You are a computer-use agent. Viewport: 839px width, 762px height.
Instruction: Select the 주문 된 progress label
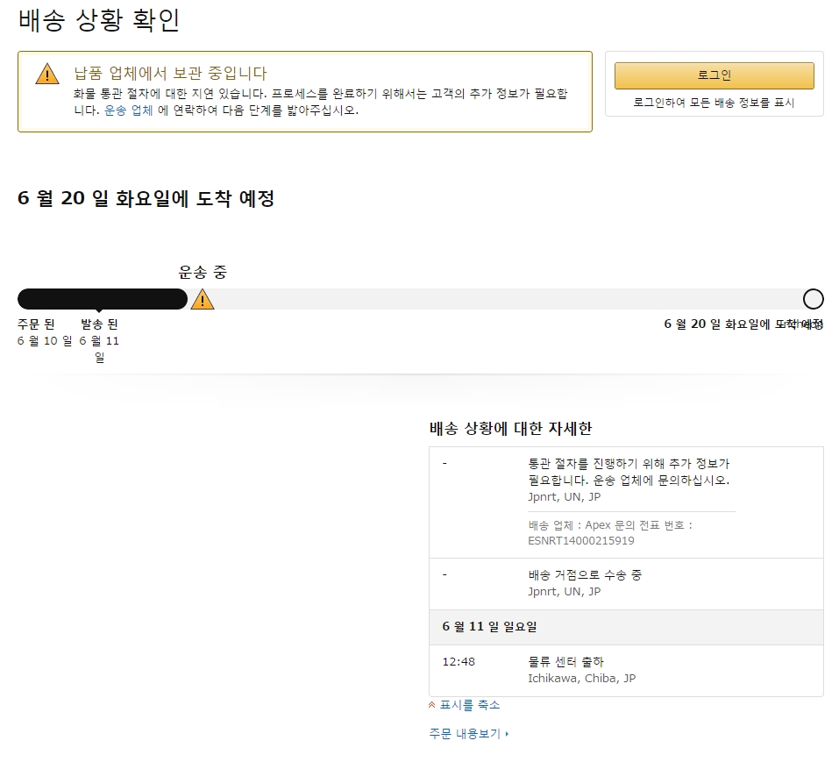click(36, 324)
